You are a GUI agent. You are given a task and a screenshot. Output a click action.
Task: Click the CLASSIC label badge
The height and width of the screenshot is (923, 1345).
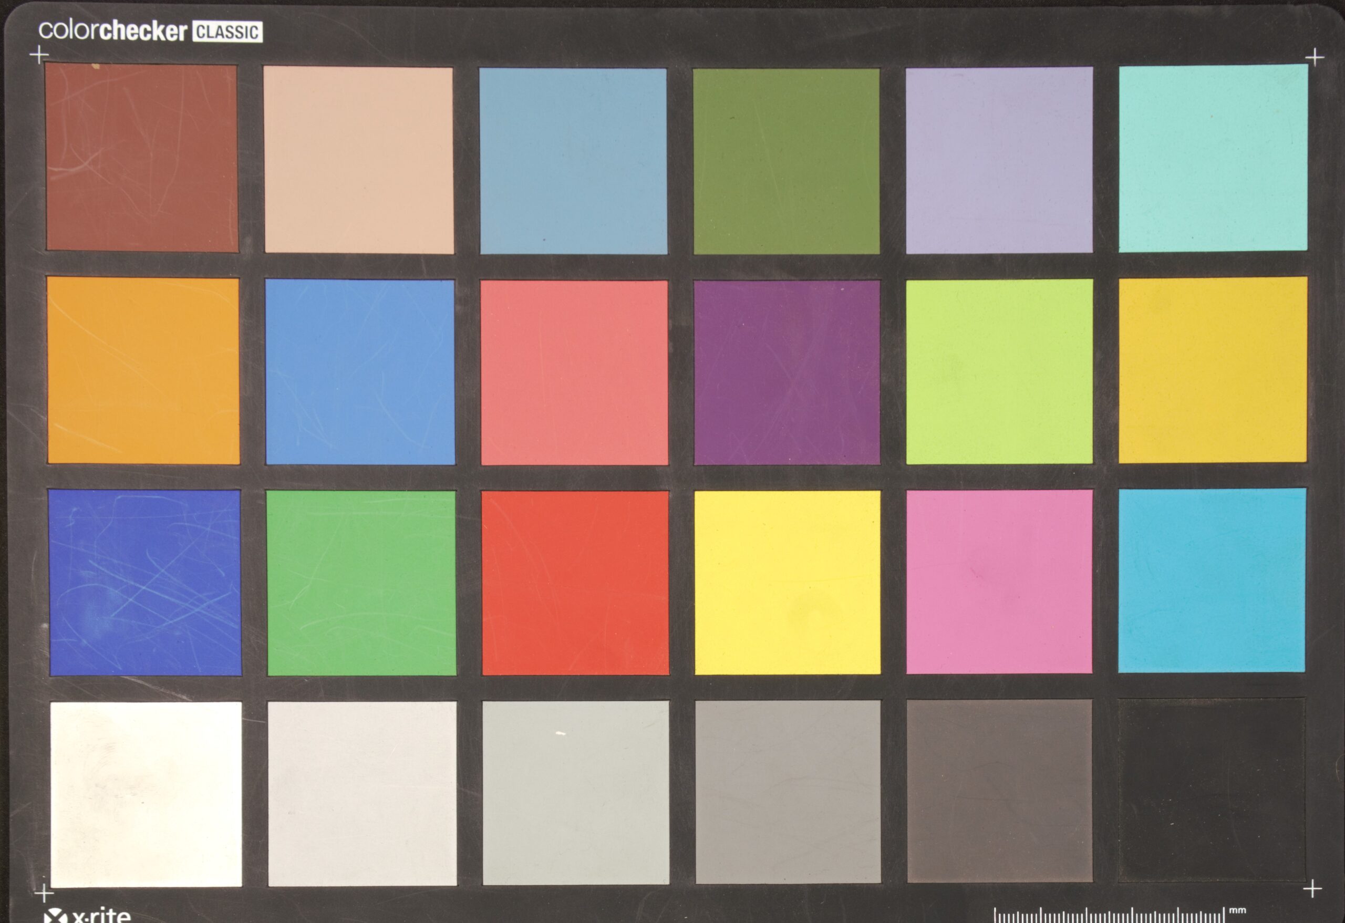point(227,31)
